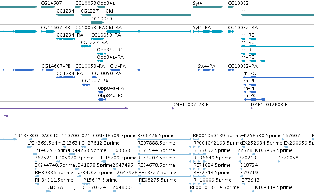The image size is (314, 193).
Task: Select EST EK258530.5prime
Action: coord(242,139)
